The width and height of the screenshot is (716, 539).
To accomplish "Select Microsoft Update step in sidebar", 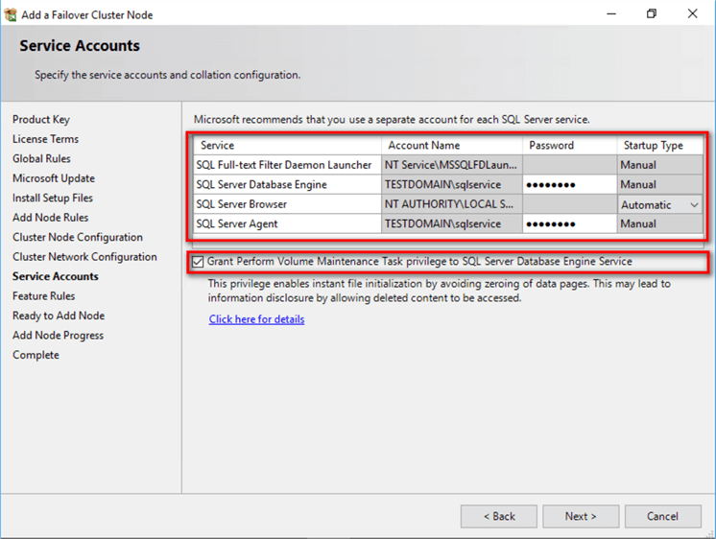I will [x=54, y=178].
